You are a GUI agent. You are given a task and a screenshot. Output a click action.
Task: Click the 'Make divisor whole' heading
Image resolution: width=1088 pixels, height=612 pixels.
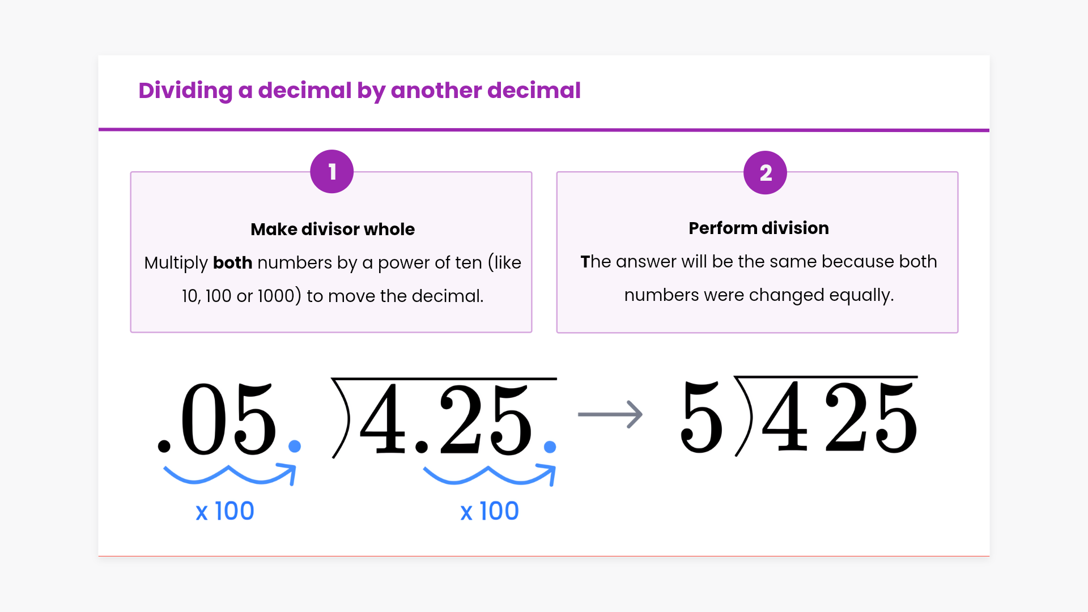333,229
